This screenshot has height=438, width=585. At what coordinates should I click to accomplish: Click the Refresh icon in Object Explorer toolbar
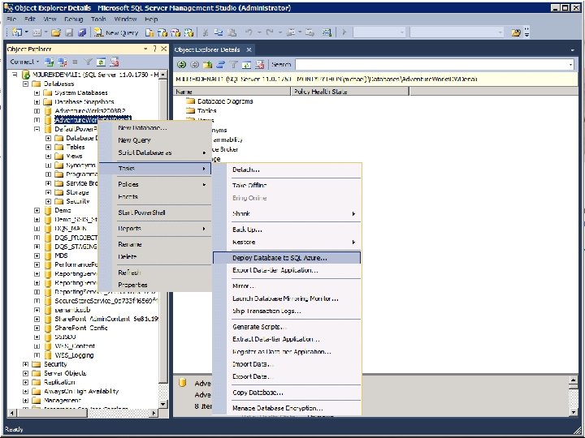coord(101,62)
